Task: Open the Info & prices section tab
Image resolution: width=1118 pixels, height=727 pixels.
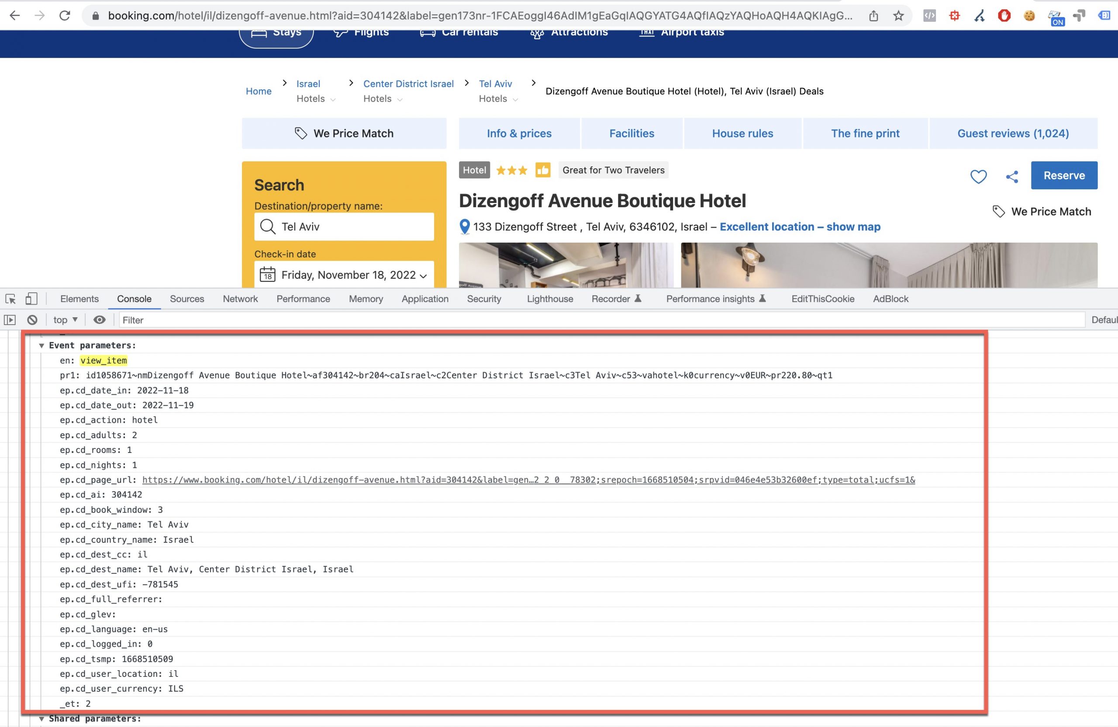Action: point(519,133)
